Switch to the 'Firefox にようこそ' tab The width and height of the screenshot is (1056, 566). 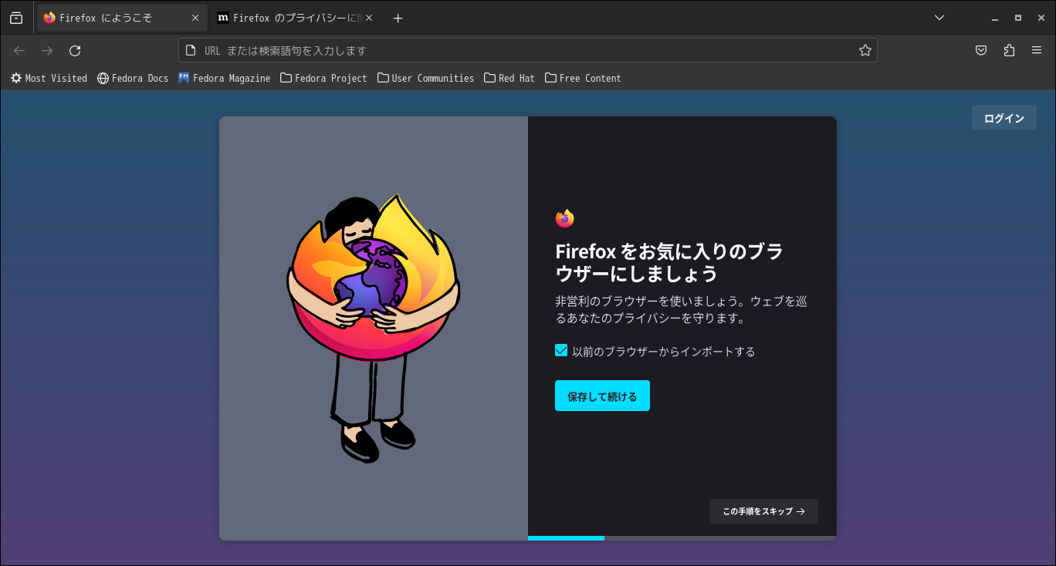coord(122,18)
